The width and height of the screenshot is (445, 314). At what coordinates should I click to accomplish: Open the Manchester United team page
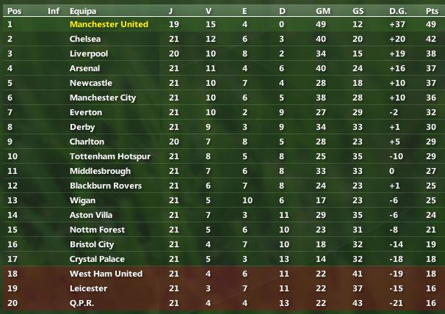tap(109, 24)
